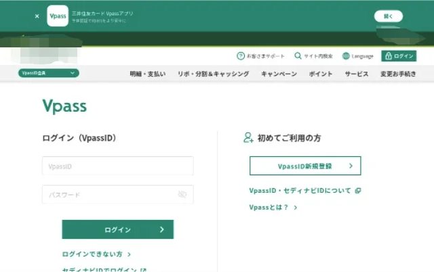Open the 明細・支払い menu
This screenshot has width=434, height=272.
tap(147, 74)
